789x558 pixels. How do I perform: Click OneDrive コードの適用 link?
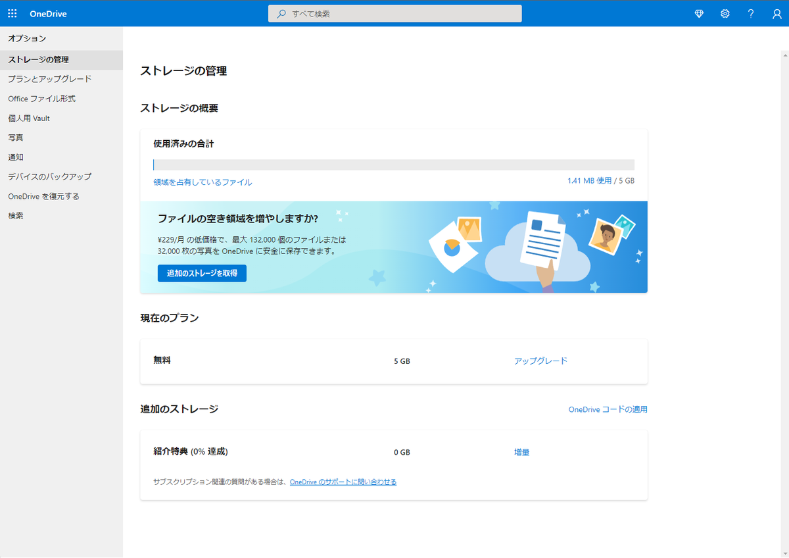[608, 409]
